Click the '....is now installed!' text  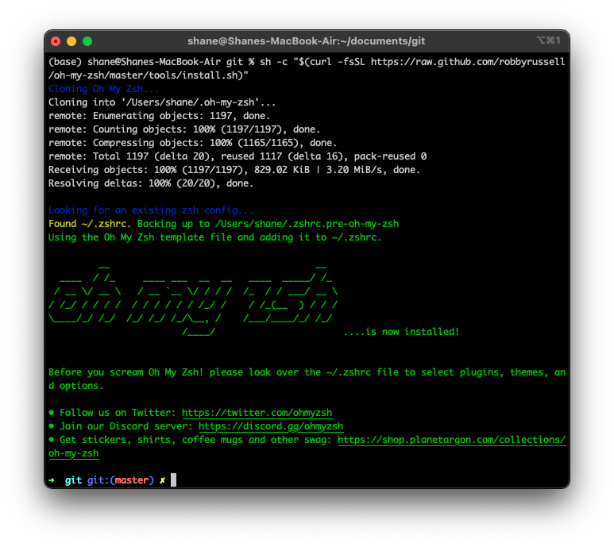click(401, 332)
